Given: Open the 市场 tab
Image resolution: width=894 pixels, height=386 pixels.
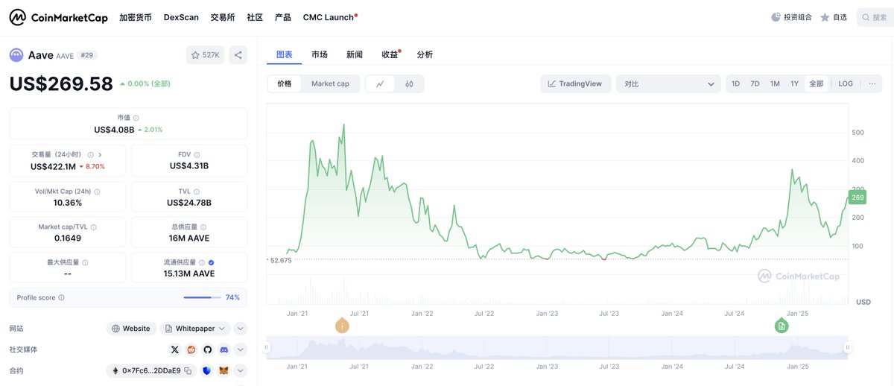Looking at the screenshot, I should pos(320,54).
